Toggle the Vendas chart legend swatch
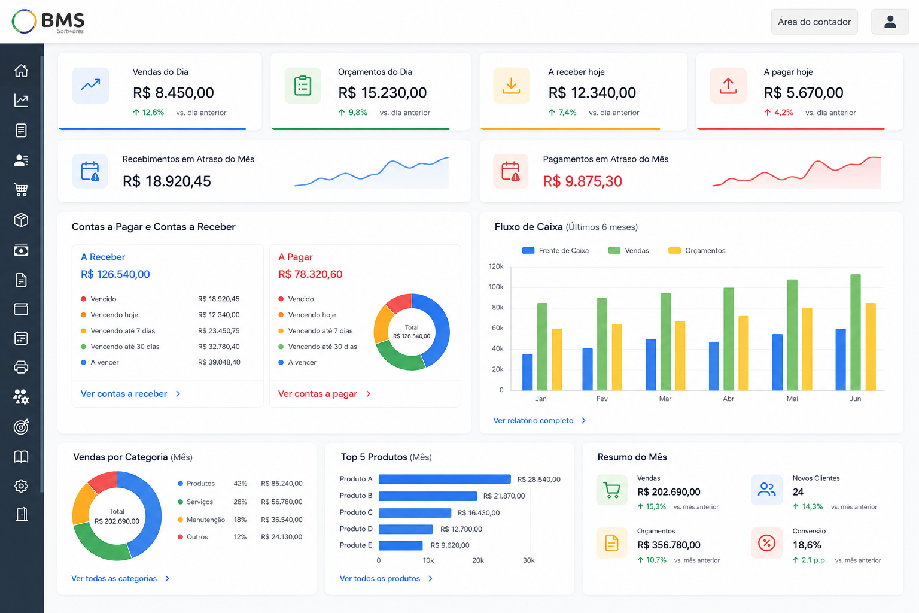919x613 pixels. tap(614, 251)
